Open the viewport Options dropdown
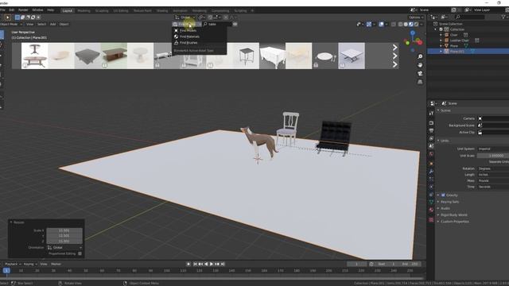Image resolution: width=509 pixels, height=286 pixels. (416, 17)
